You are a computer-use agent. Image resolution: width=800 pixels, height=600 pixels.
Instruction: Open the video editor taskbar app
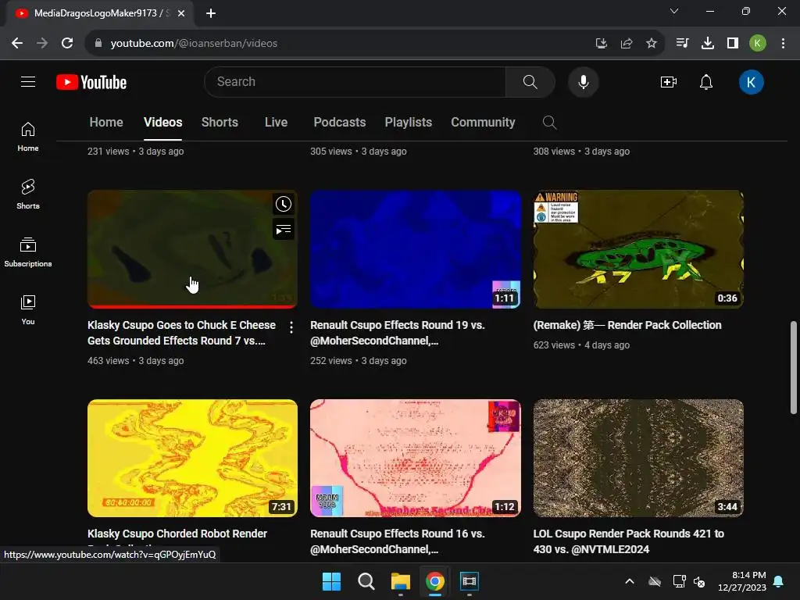click(x=469, y=581)
